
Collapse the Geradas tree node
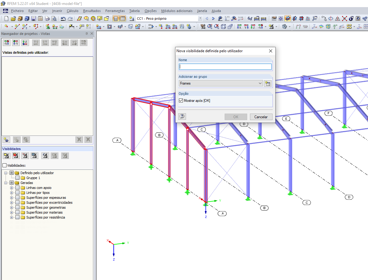tap(6, 183)
